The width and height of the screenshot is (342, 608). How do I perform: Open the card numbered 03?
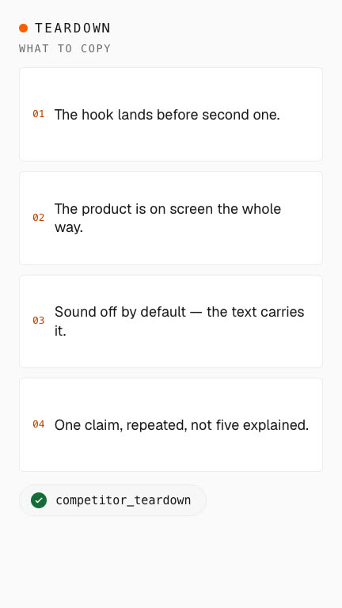tap(171, 321)
